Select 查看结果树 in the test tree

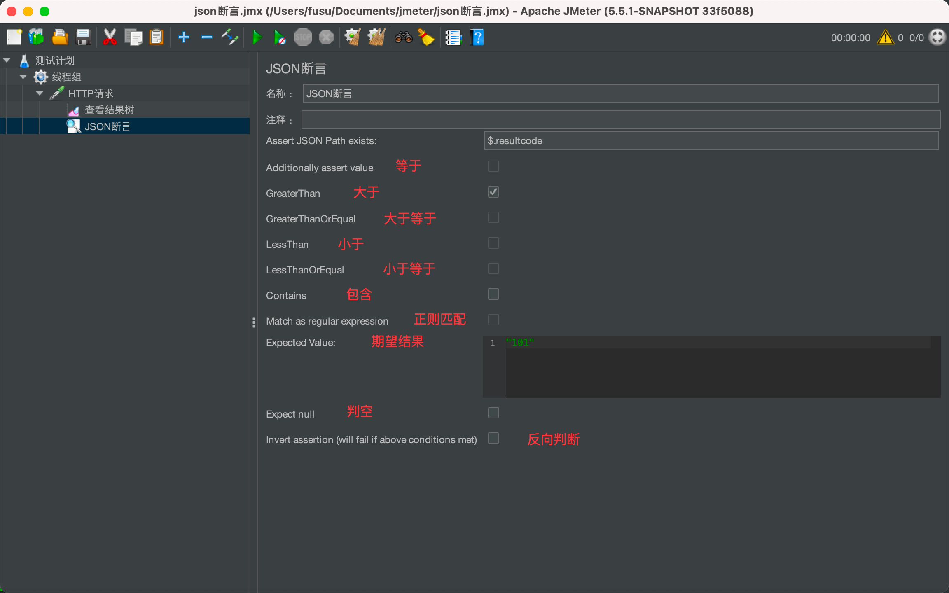pos(109,110)
